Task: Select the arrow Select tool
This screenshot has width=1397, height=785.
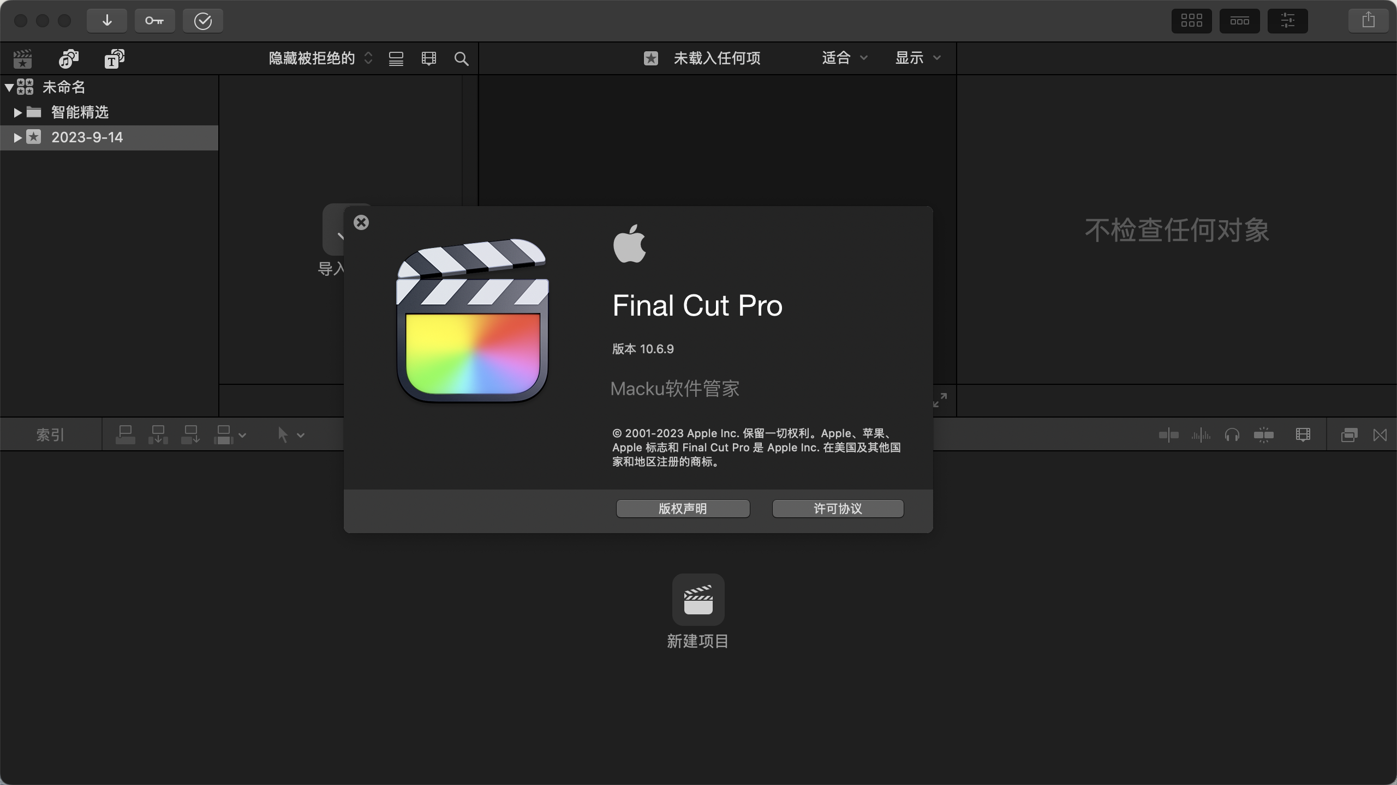Action: tap(283, 435)
